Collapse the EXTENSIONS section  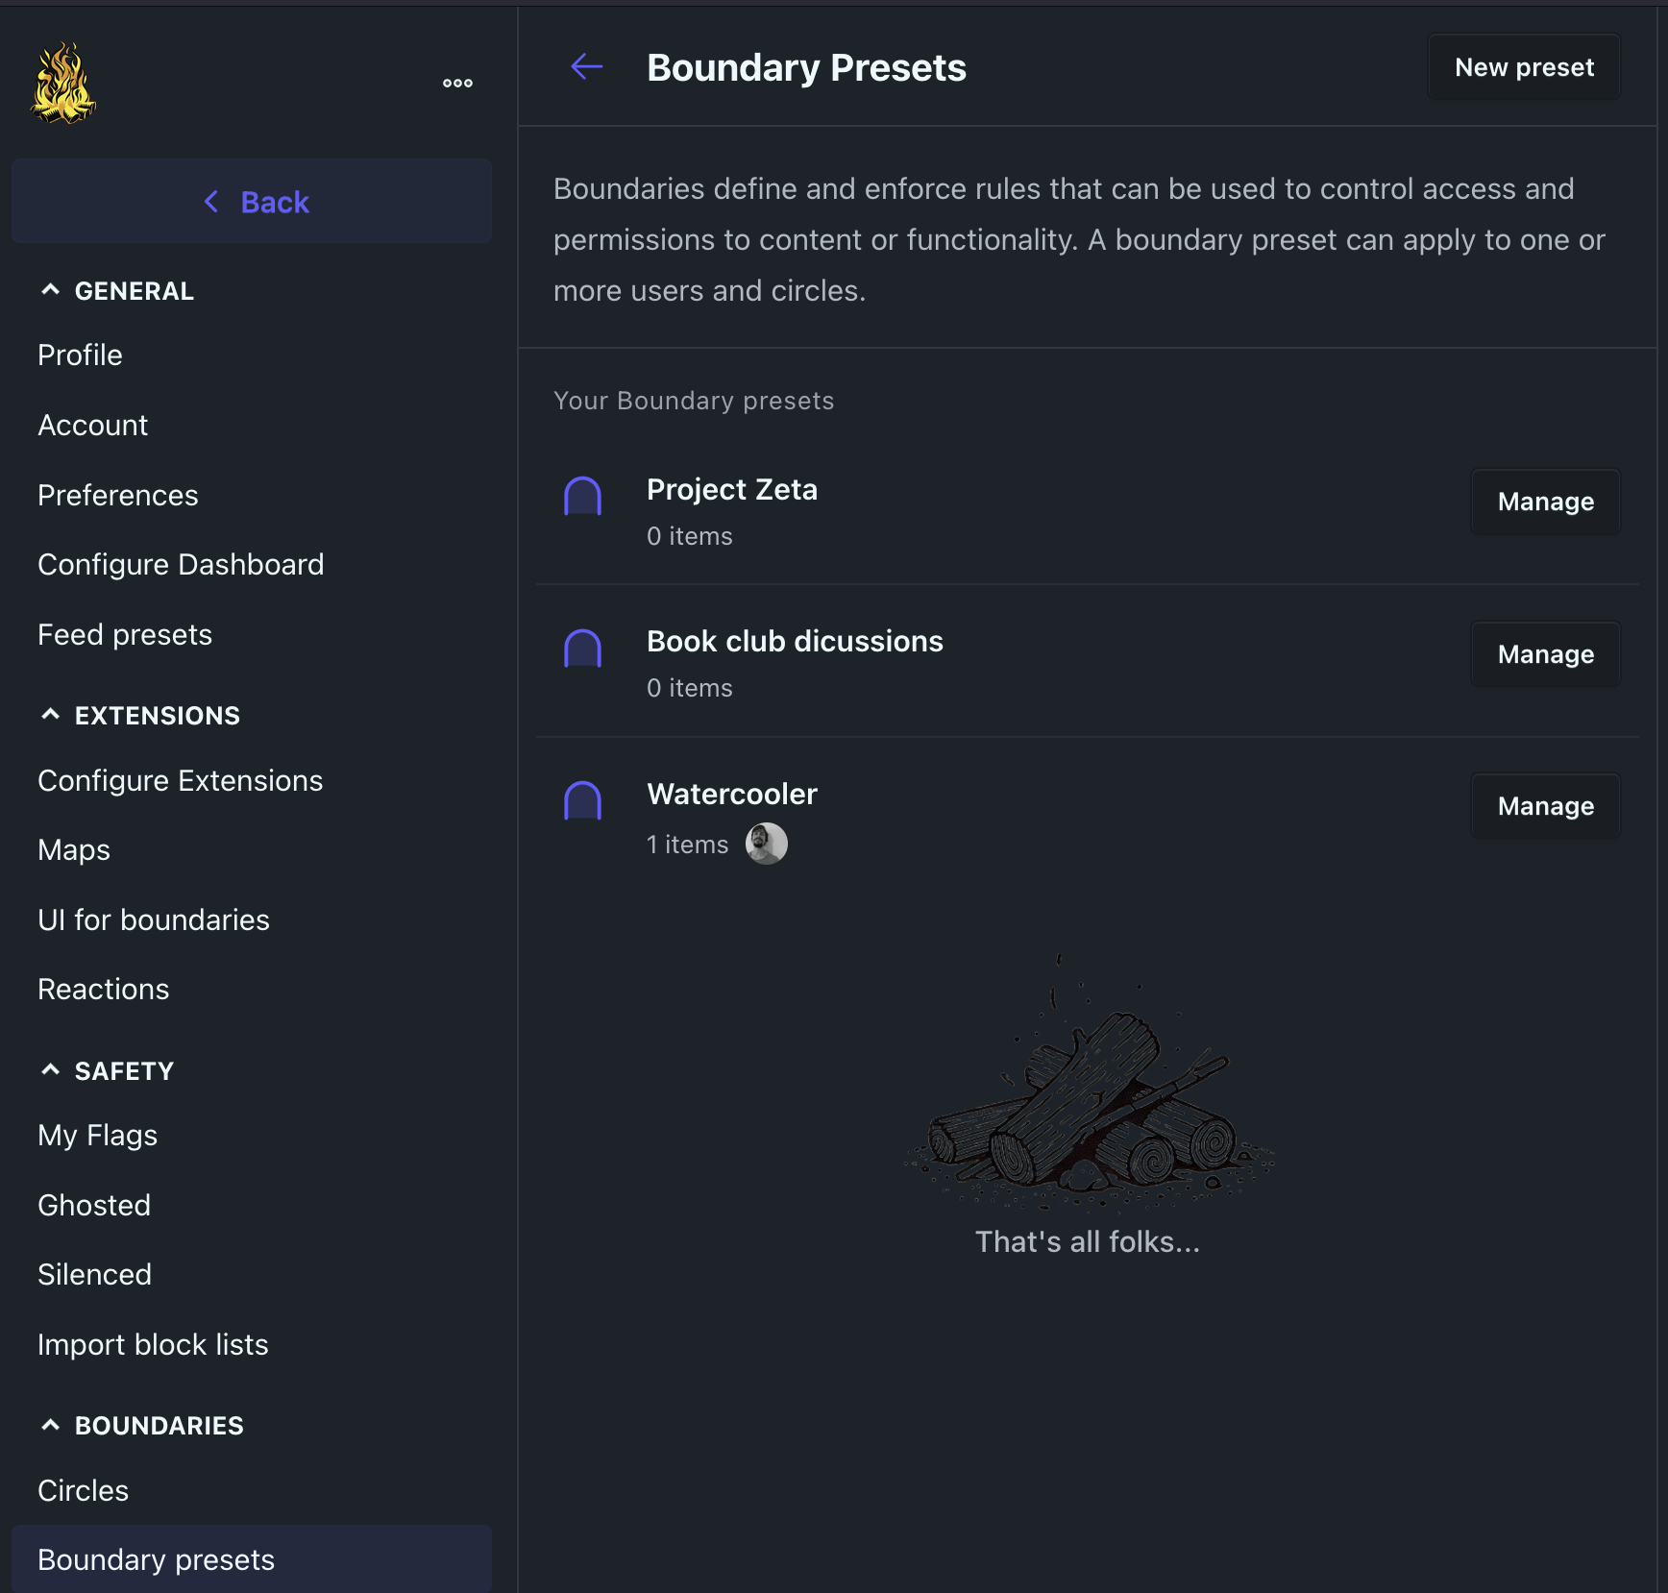[x=51, y=715]
